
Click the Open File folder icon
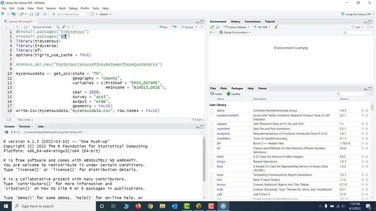(x=21, y=14)
